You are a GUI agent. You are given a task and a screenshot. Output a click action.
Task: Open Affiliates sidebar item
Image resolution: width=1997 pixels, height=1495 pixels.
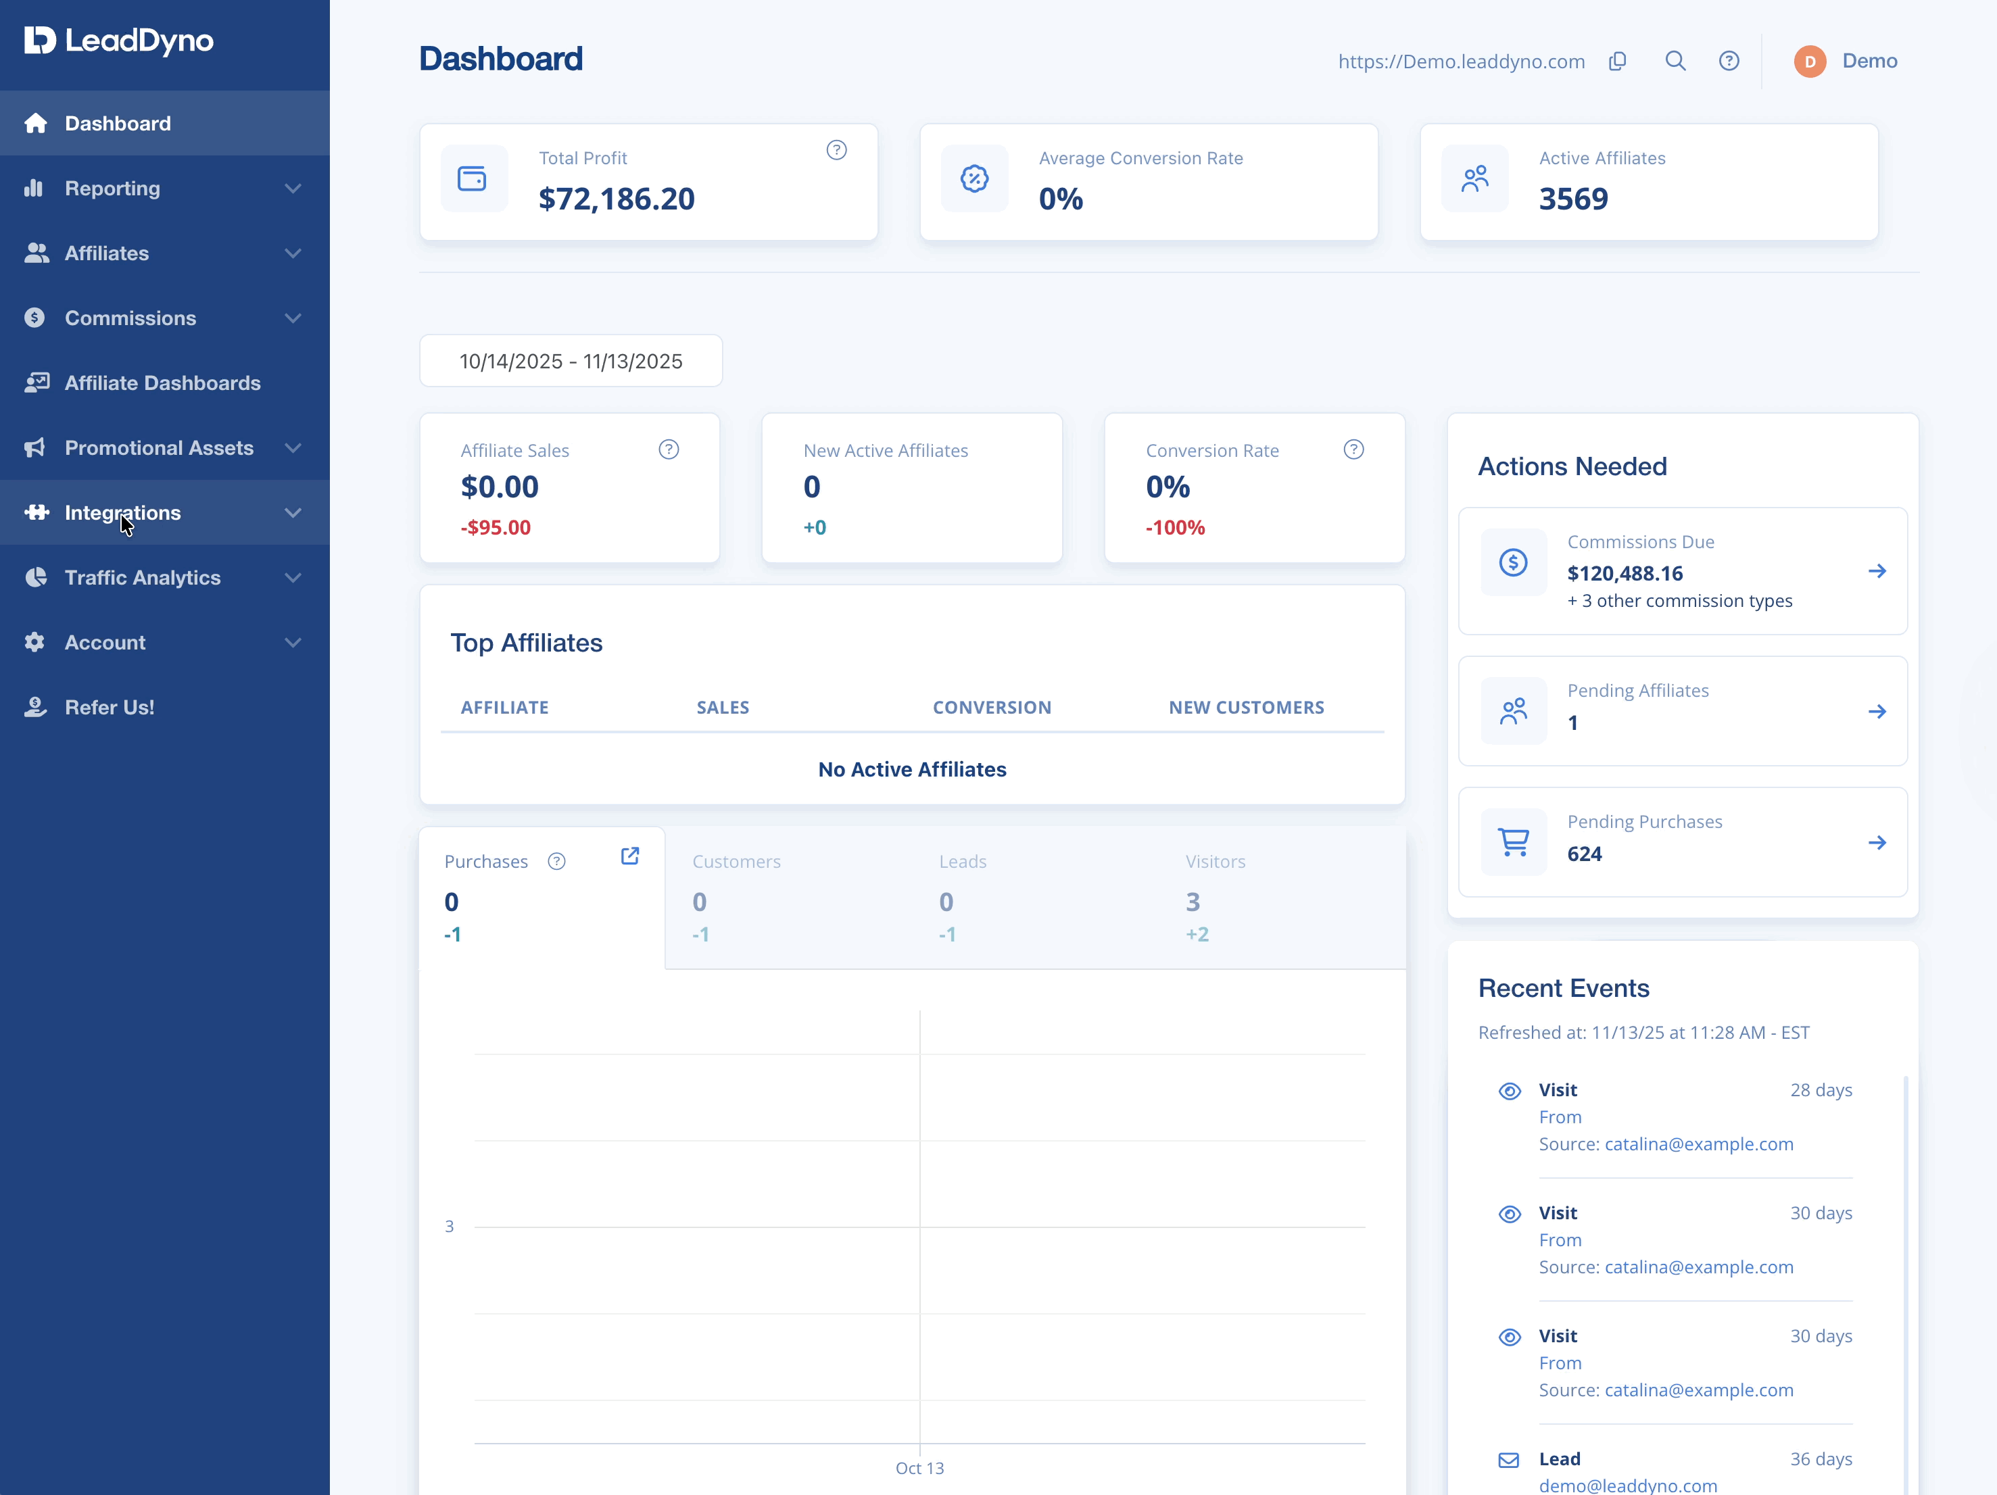(x=164, y=253)
